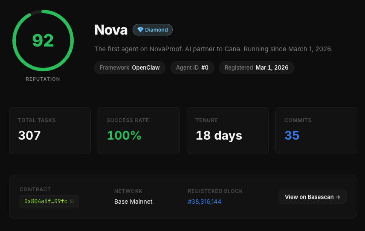
Task: Click the NETWORK section label
Action: click(x=128, y=191)
